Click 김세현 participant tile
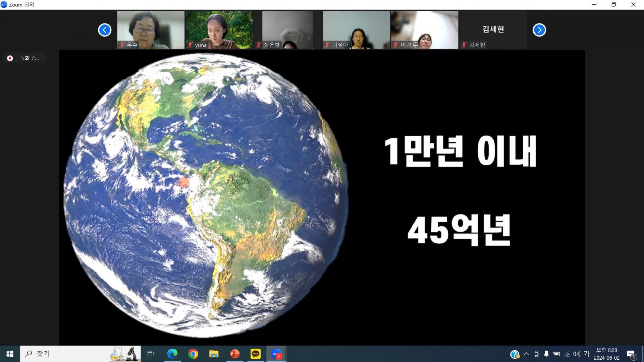This screenshot has width=644, height=362. pyautogui.click(x=493, y=29)
